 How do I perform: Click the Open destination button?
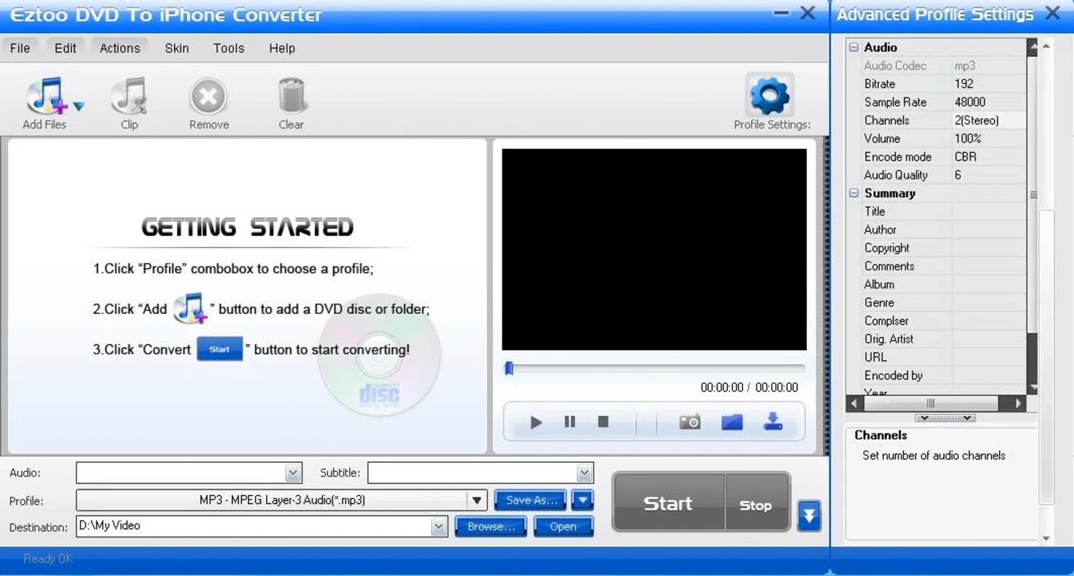(563, 526)
